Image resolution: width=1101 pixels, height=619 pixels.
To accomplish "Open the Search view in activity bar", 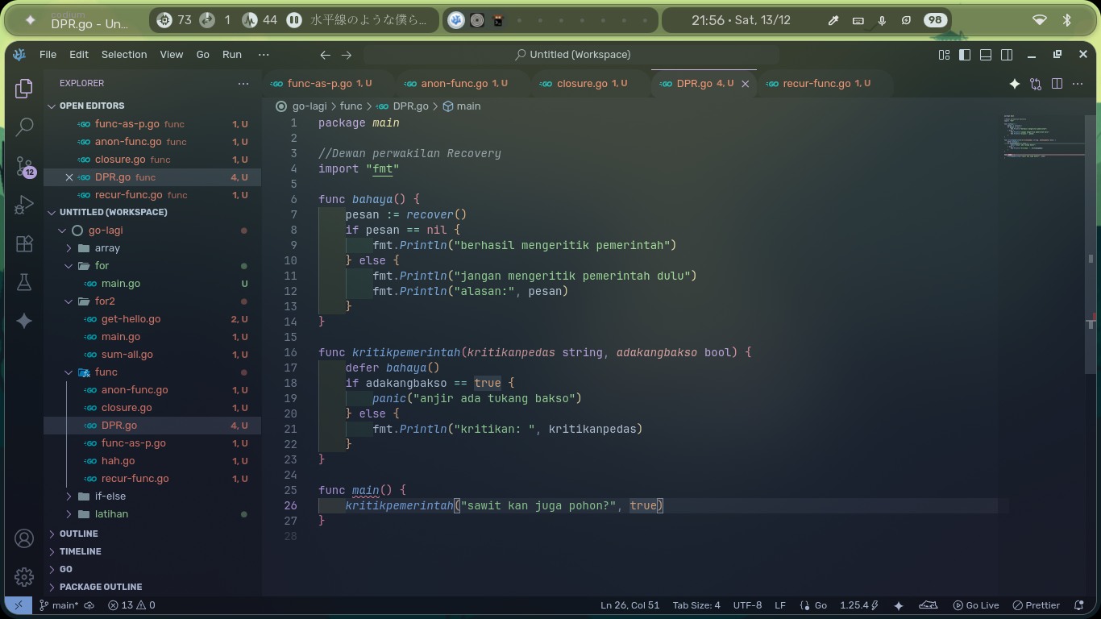I will (24, 127).
